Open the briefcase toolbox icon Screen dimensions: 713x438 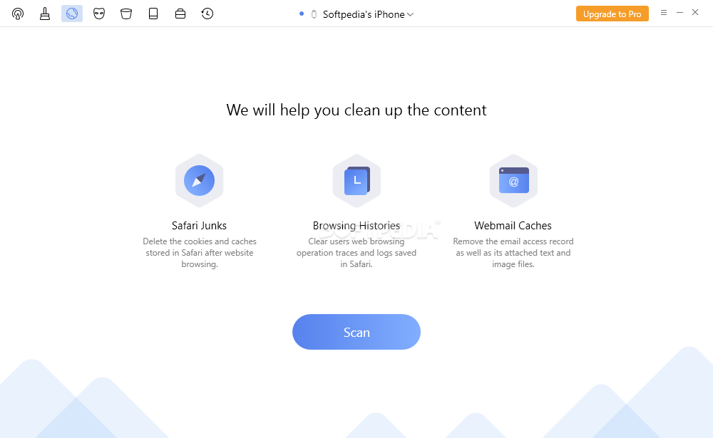click(x=180, y=14)
